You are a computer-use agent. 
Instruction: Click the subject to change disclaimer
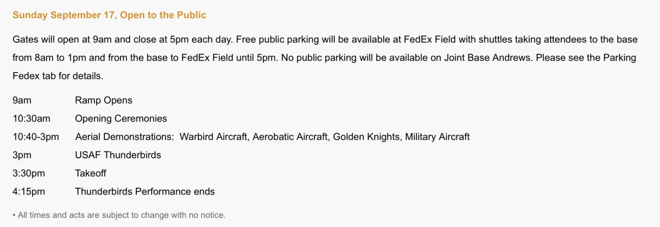[119, 215]
